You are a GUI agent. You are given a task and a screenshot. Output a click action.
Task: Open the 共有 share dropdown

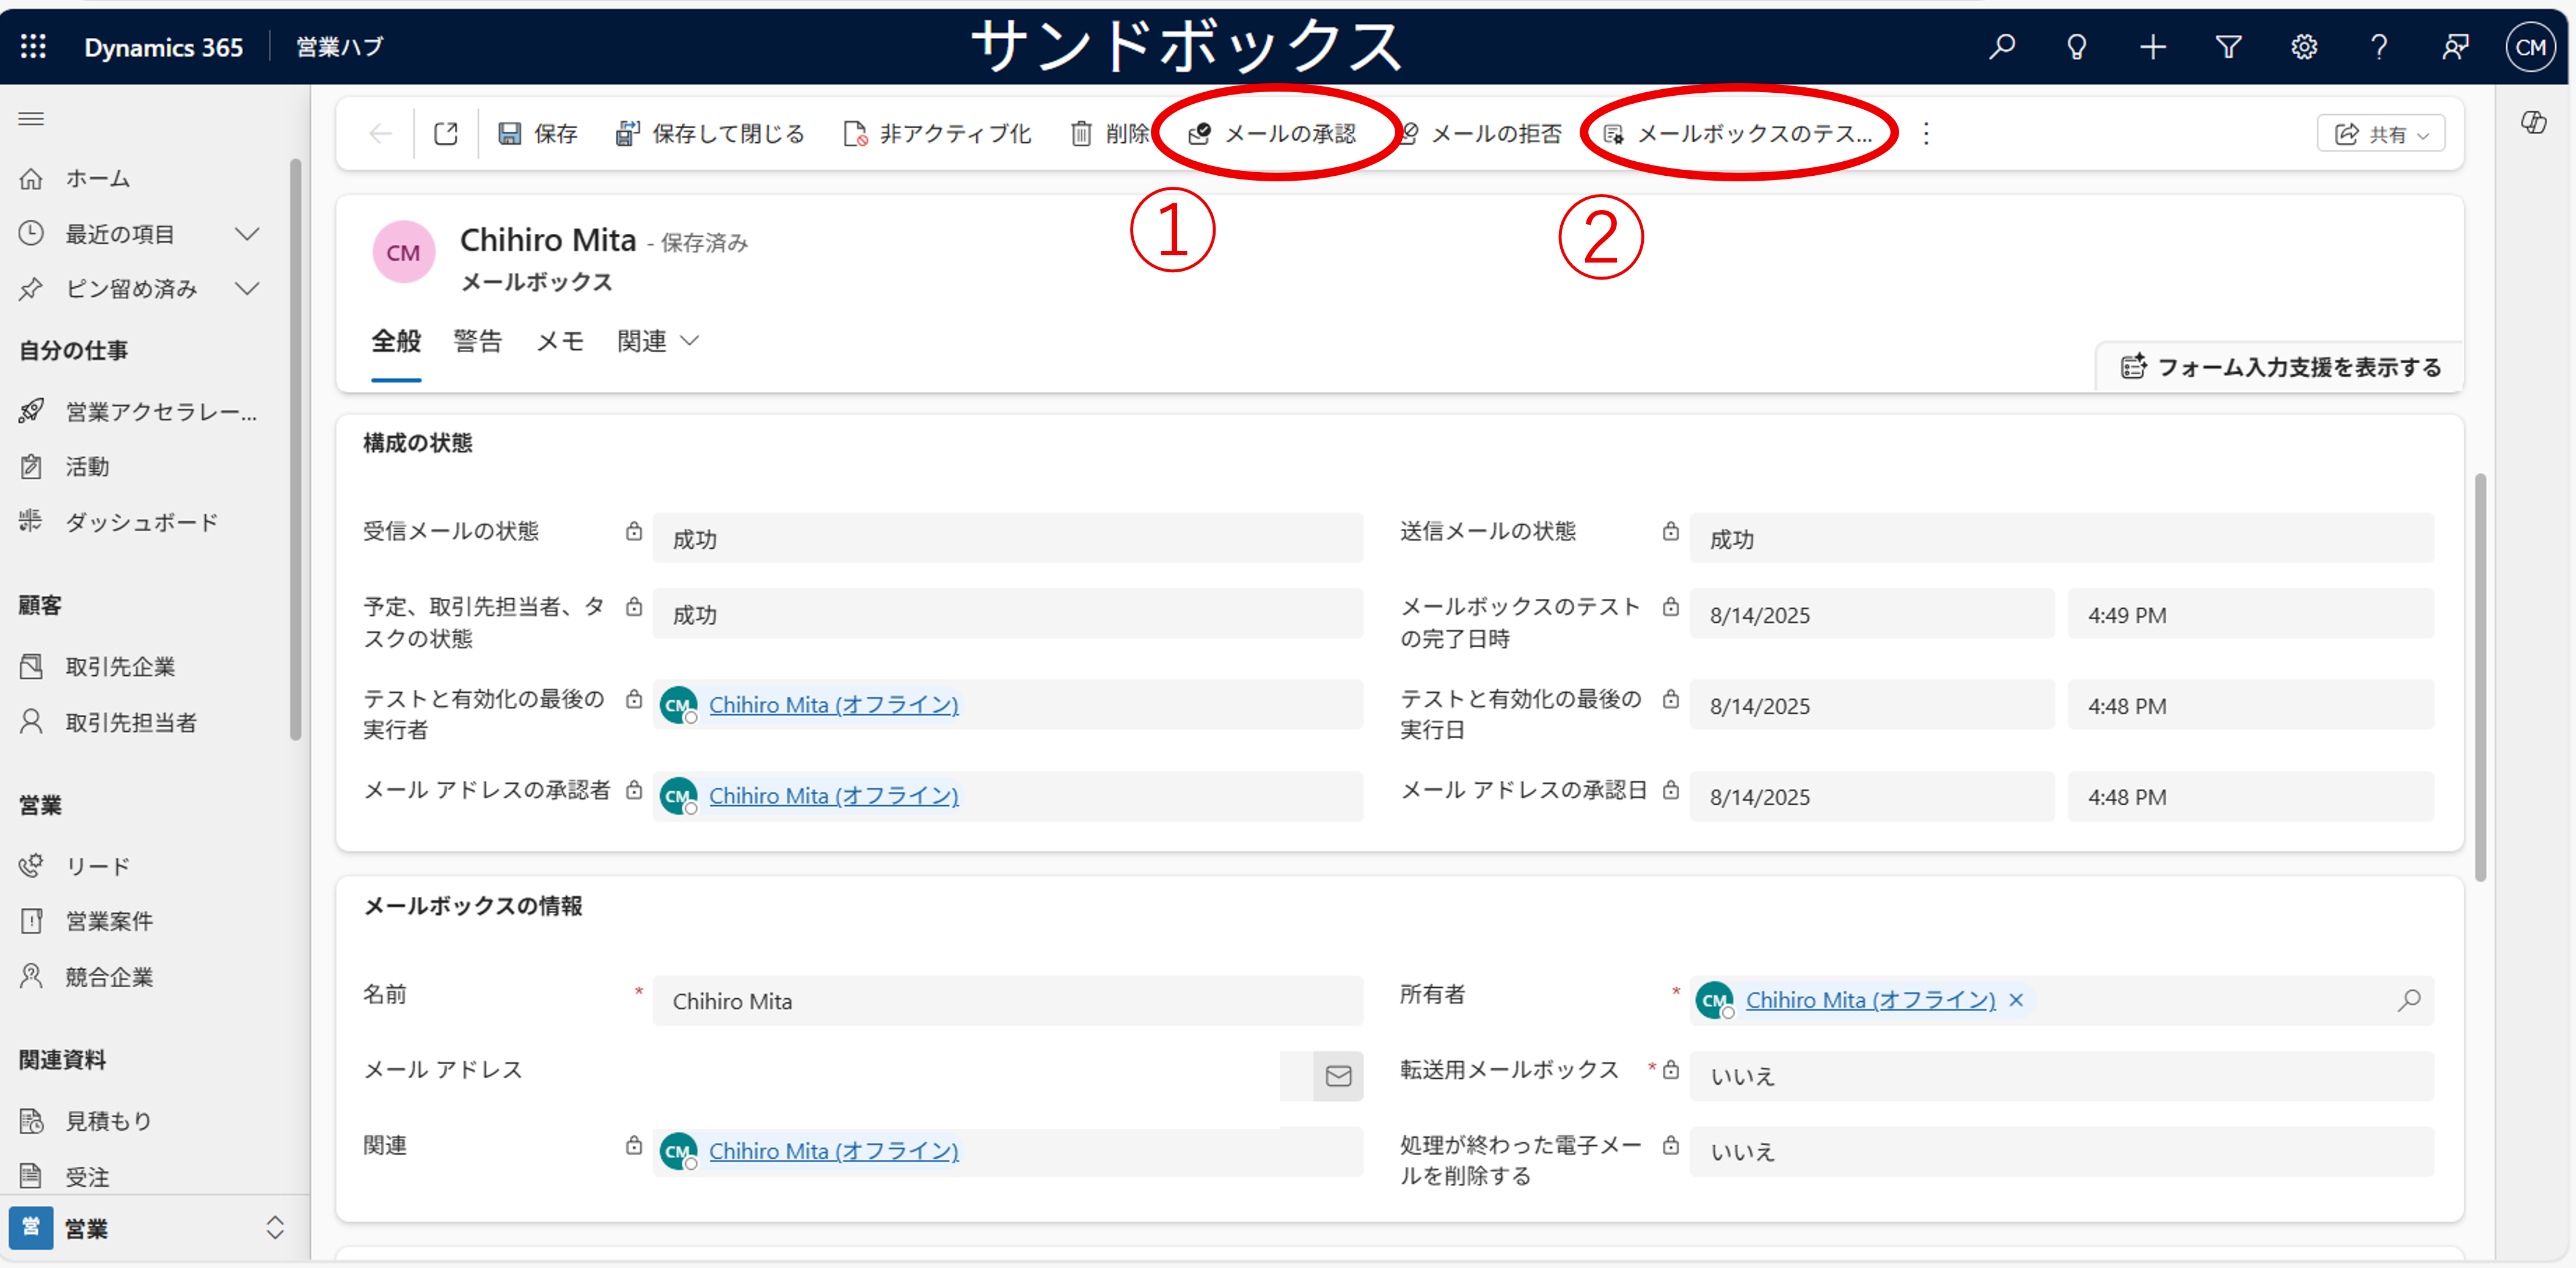pos(2381,134)
